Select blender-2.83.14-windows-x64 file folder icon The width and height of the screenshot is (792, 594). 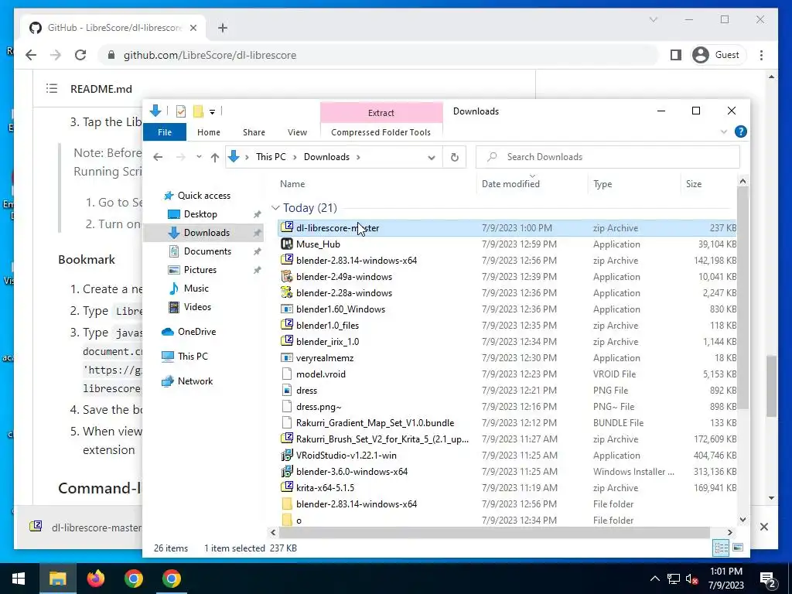tap(287, 504)
